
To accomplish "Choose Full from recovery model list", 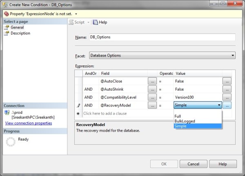I will 178,116.
